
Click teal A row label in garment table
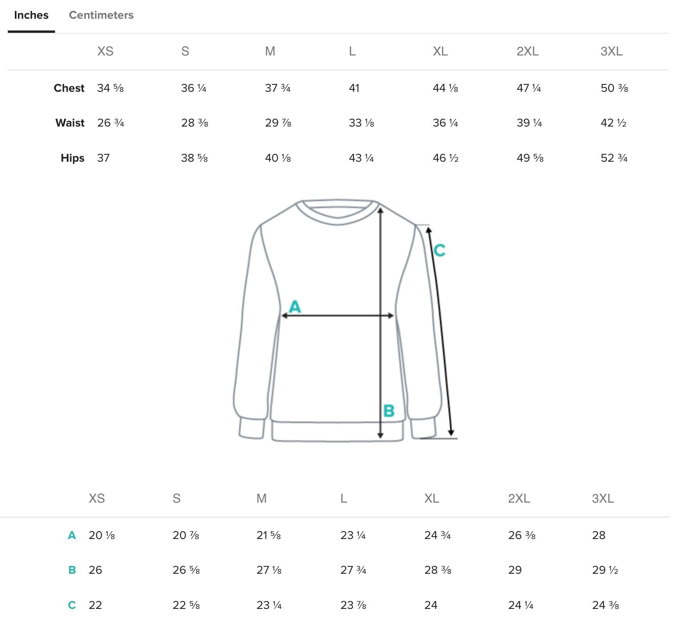[x=72, y=535]
